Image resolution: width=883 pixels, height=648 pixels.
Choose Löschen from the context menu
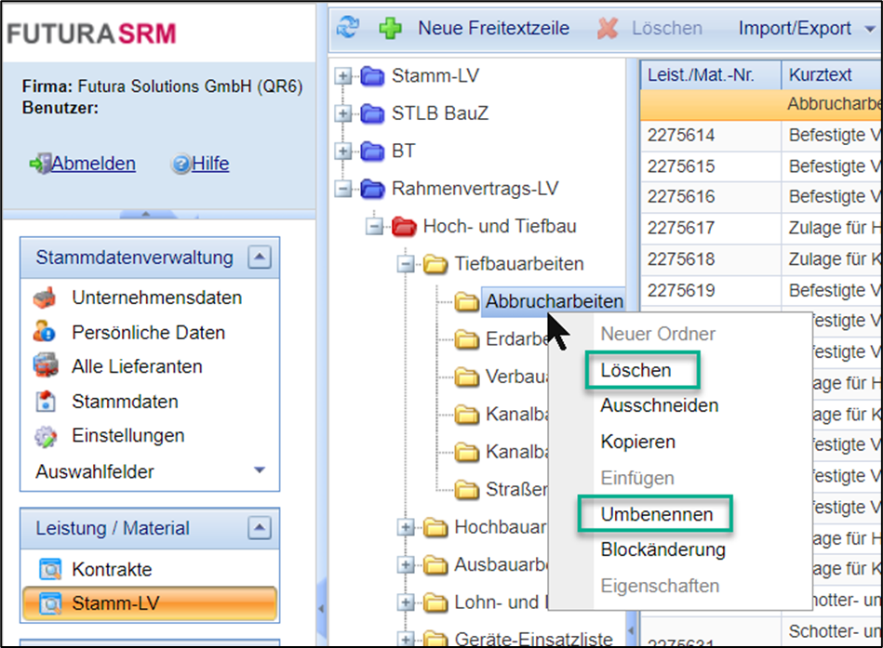click(635, 370)
